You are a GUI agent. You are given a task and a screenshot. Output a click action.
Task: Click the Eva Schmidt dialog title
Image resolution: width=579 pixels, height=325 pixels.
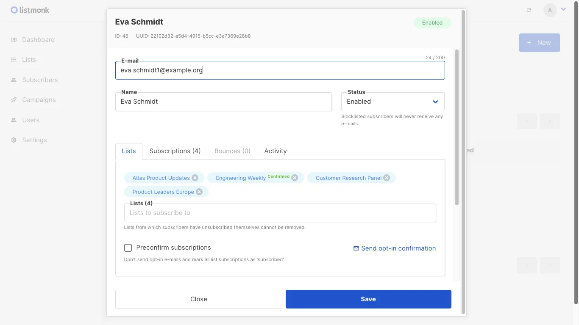pos(139,22)
